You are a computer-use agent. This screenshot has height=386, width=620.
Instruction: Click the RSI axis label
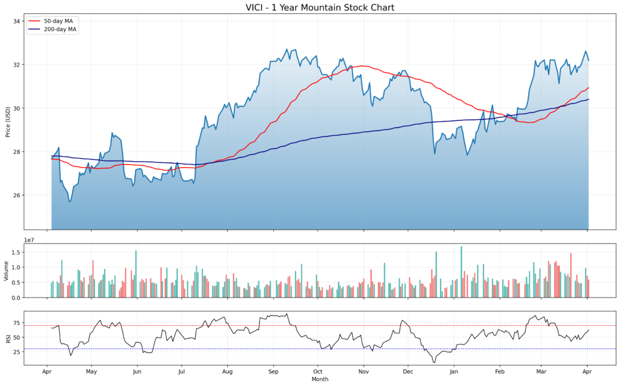(7, 338)
